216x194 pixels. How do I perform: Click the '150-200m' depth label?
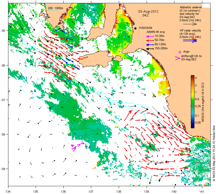click(161, 48)
